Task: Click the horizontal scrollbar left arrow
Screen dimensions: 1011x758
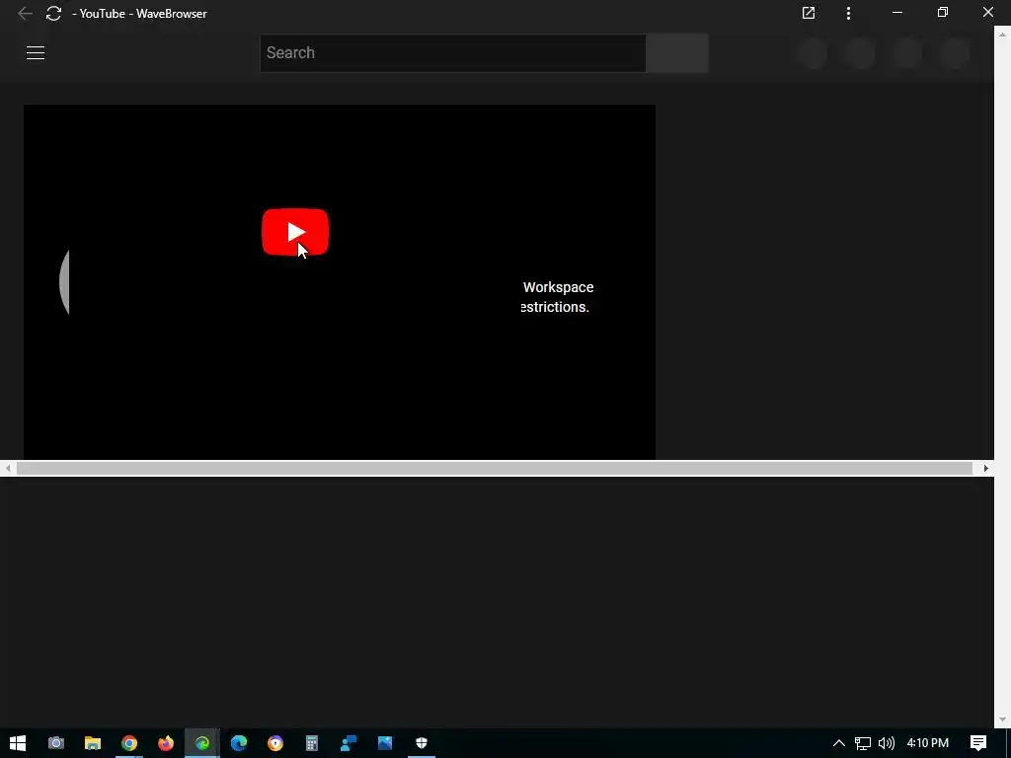Action: tap(8, 469)
